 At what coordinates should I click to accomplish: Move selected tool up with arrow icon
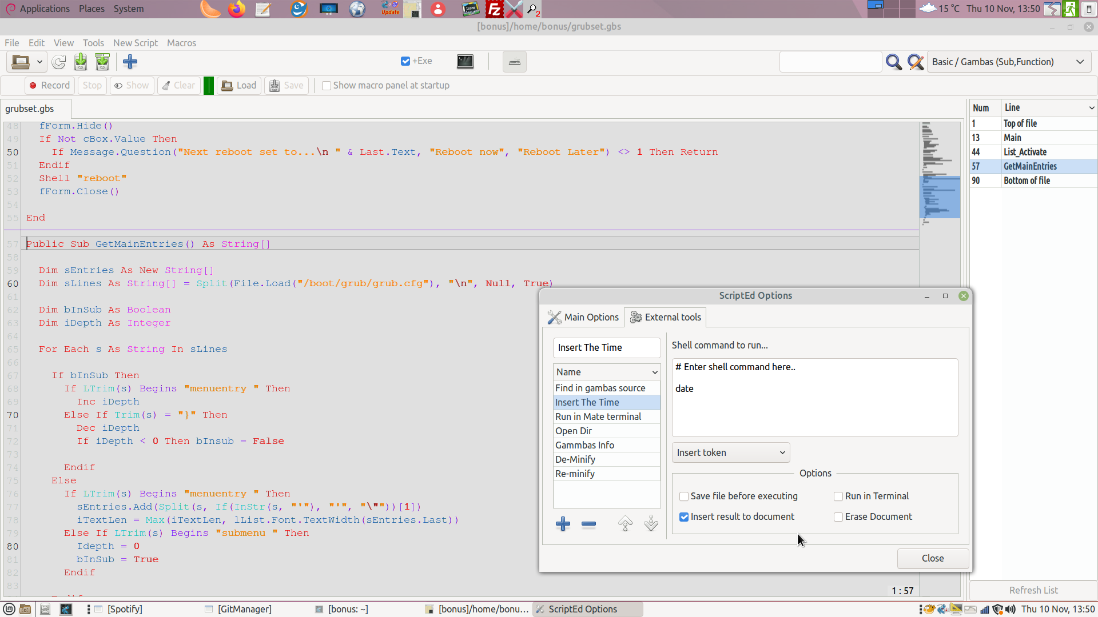(x=625, y=524)
